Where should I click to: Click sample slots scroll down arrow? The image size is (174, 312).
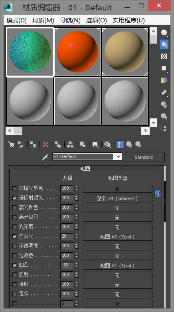point(153,122)
